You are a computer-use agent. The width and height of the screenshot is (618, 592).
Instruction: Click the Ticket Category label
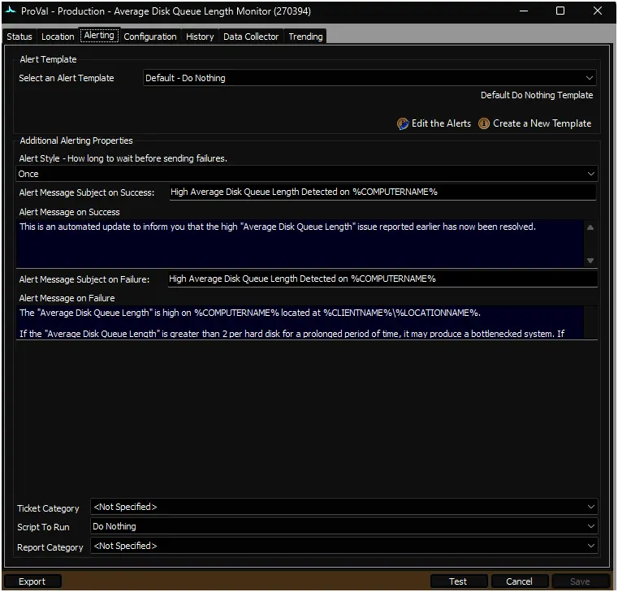[x=48, y=508]
